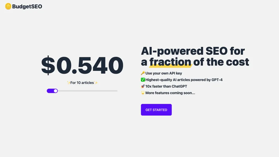Screen dimensions: 279x157
Task: Click 'More features coming soon...' text
Action: (170, 93)
